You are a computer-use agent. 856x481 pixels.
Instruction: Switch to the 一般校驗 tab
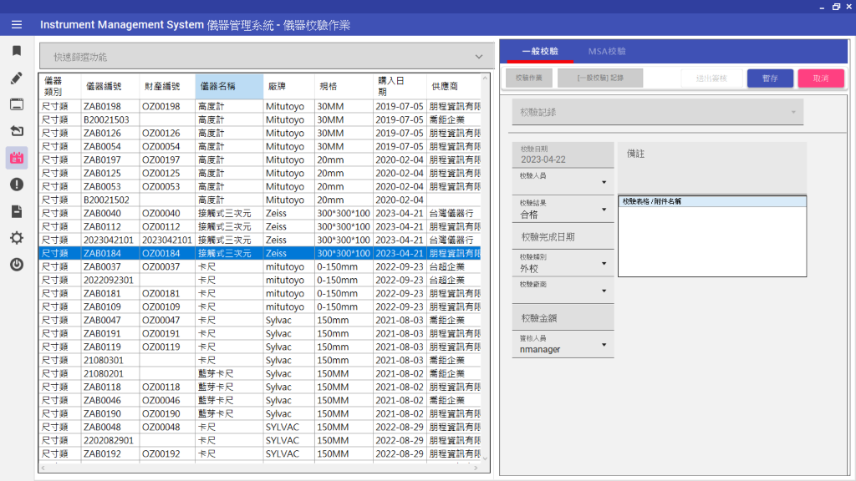539,50
